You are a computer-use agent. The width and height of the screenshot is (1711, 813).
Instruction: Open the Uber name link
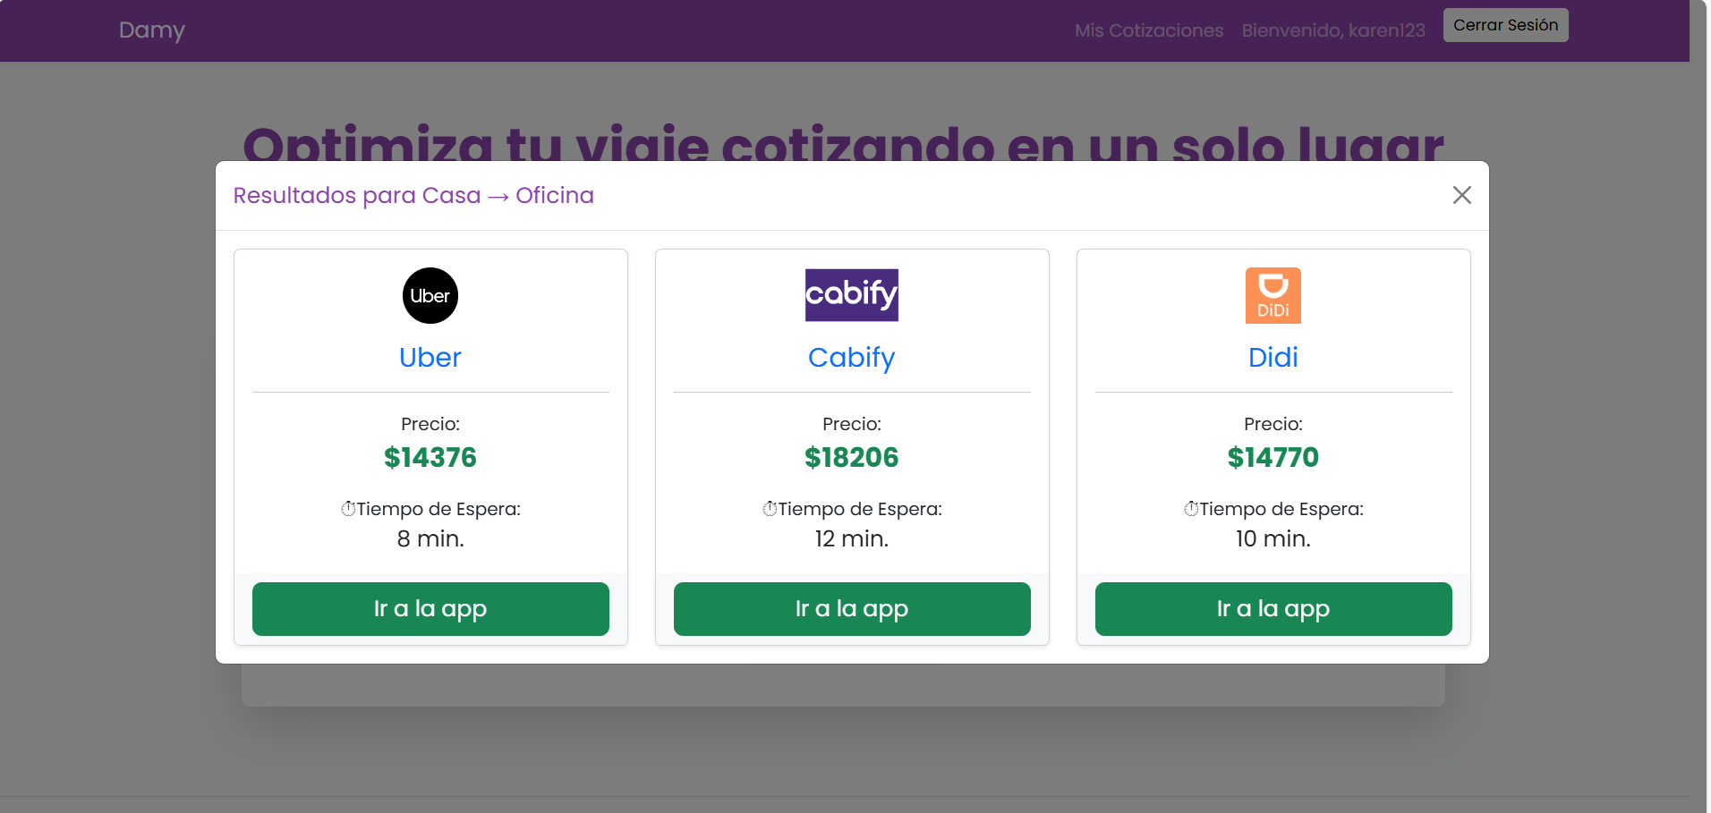coord(430,358)
